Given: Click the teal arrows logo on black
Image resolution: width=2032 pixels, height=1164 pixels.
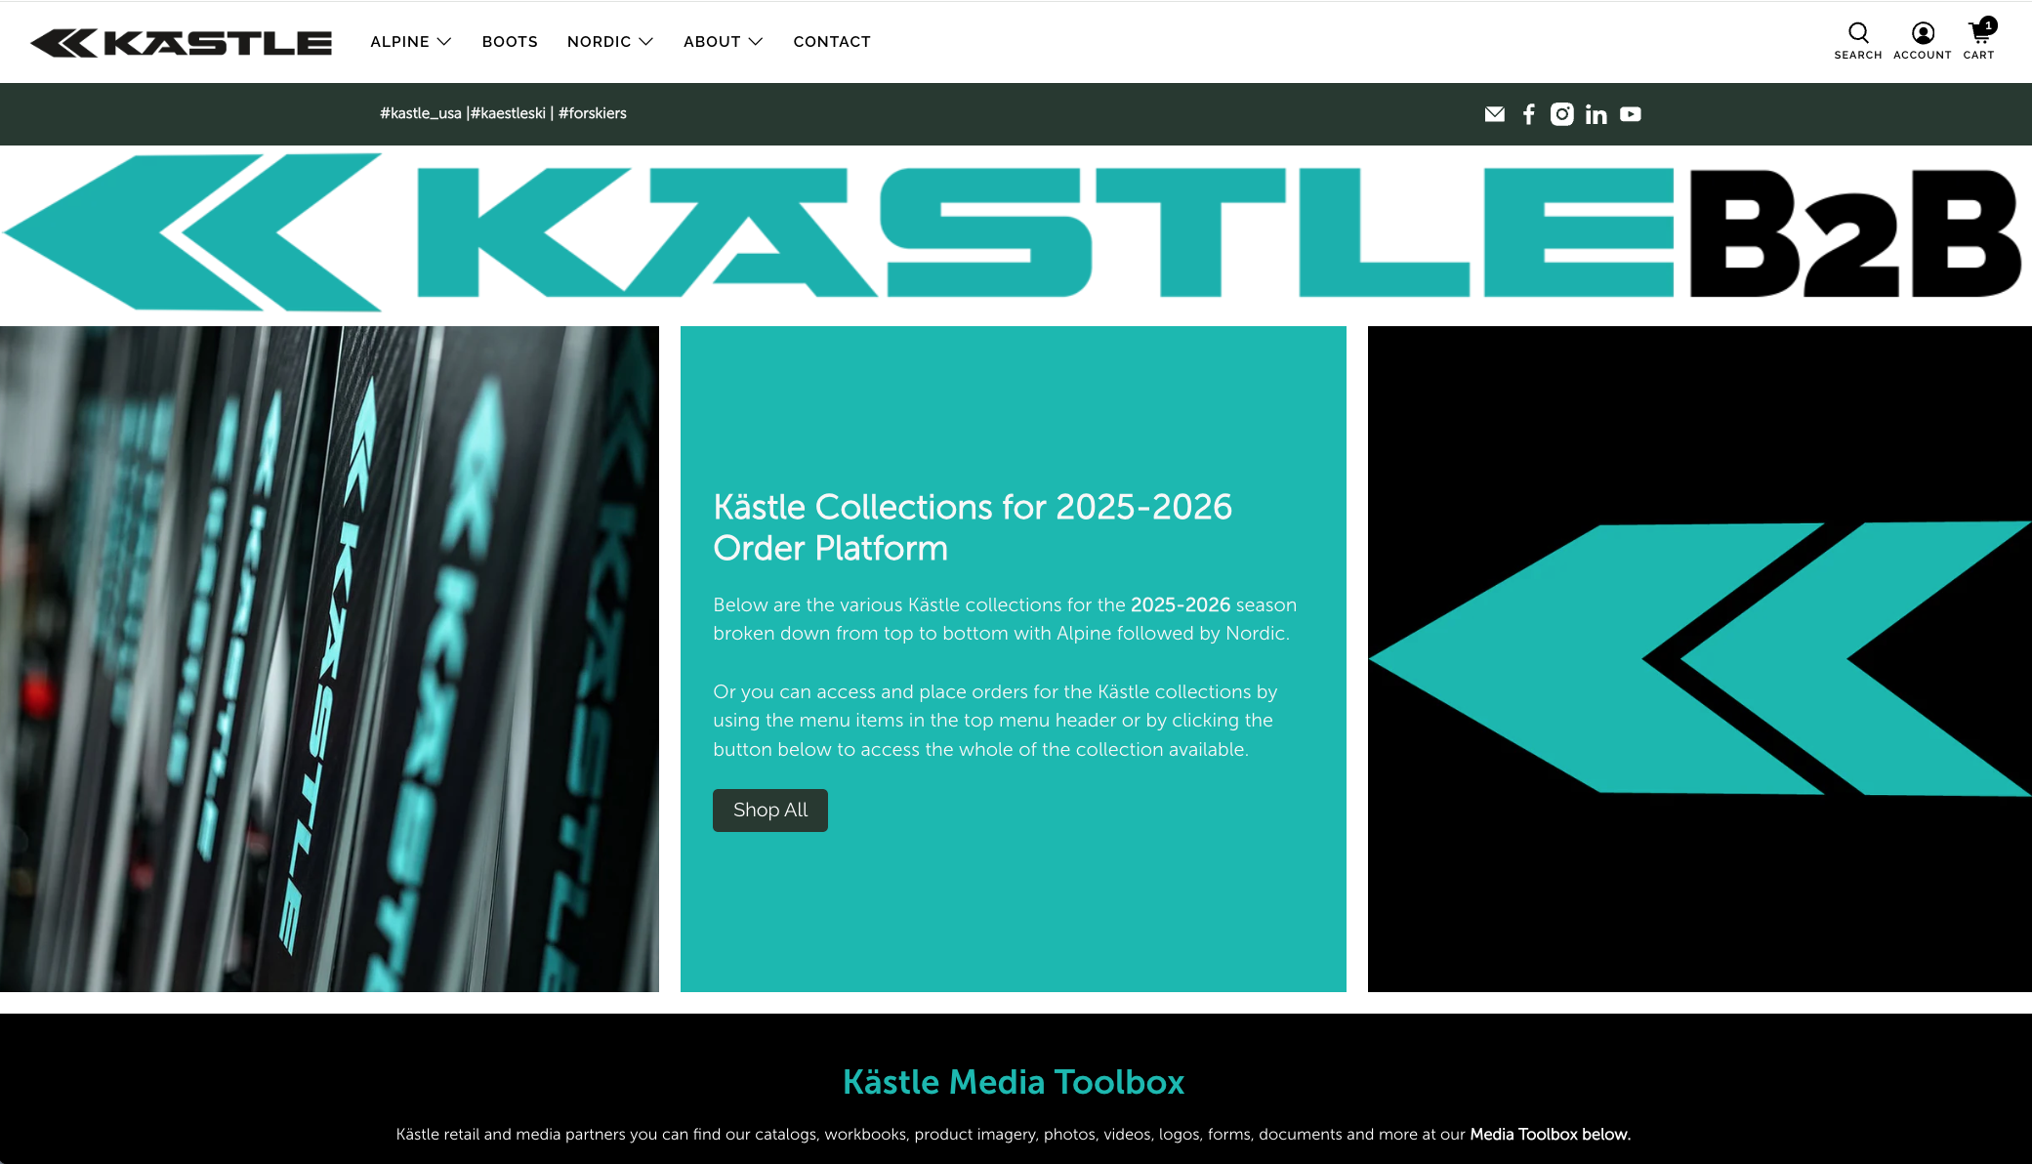Looking at the screenshot, I should click(1699, 659).
